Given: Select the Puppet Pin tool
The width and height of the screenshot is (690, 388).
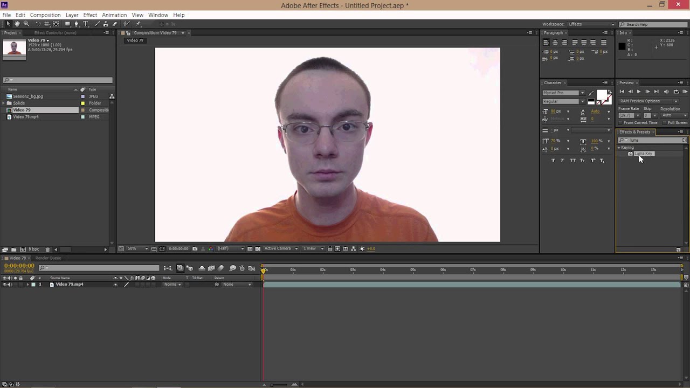Looking at the screenshot, I should point(138,24).
